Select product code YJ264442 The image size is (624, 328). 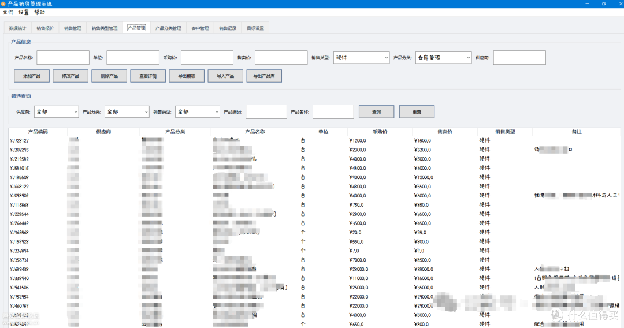point(19,223)
